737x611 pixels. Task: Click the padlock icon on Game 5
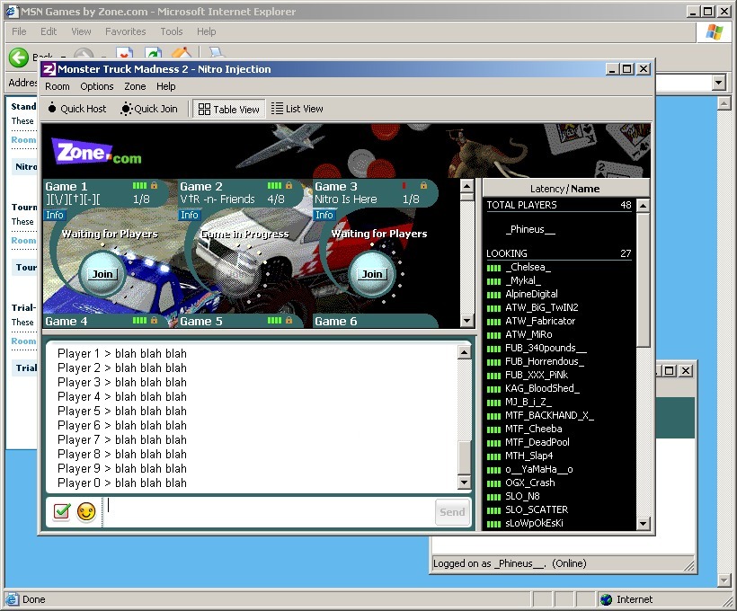[x=289, y=321]
